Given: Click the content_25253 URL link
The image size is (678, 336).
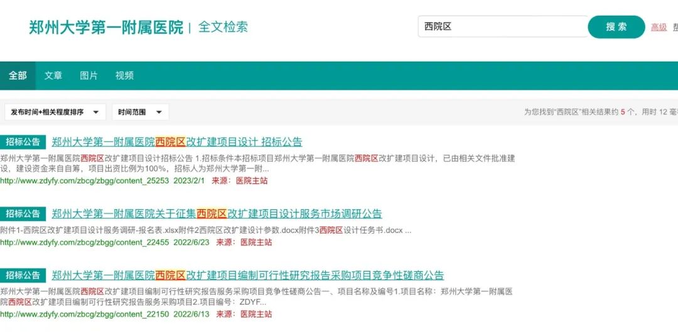Looking at the screenshot, I should (84, 181).
